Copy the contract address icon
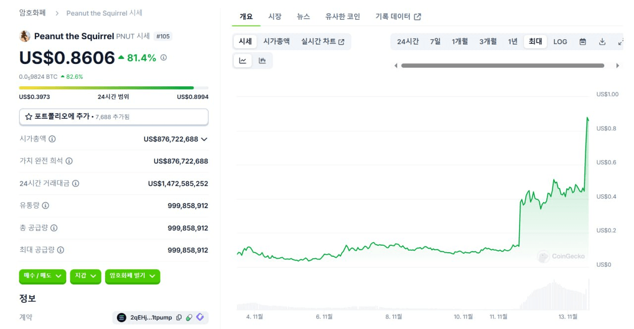634x329 pixels. tap(179, 318)
